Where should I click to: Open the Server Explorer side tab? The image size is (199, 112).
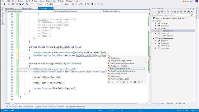coord(2,12)
